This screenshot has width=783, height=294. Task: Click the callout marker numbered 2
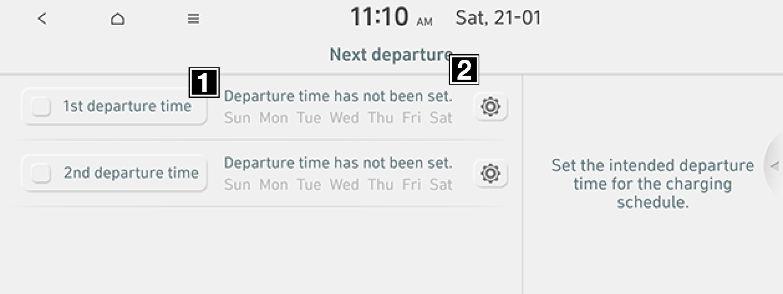coord(464,70)
